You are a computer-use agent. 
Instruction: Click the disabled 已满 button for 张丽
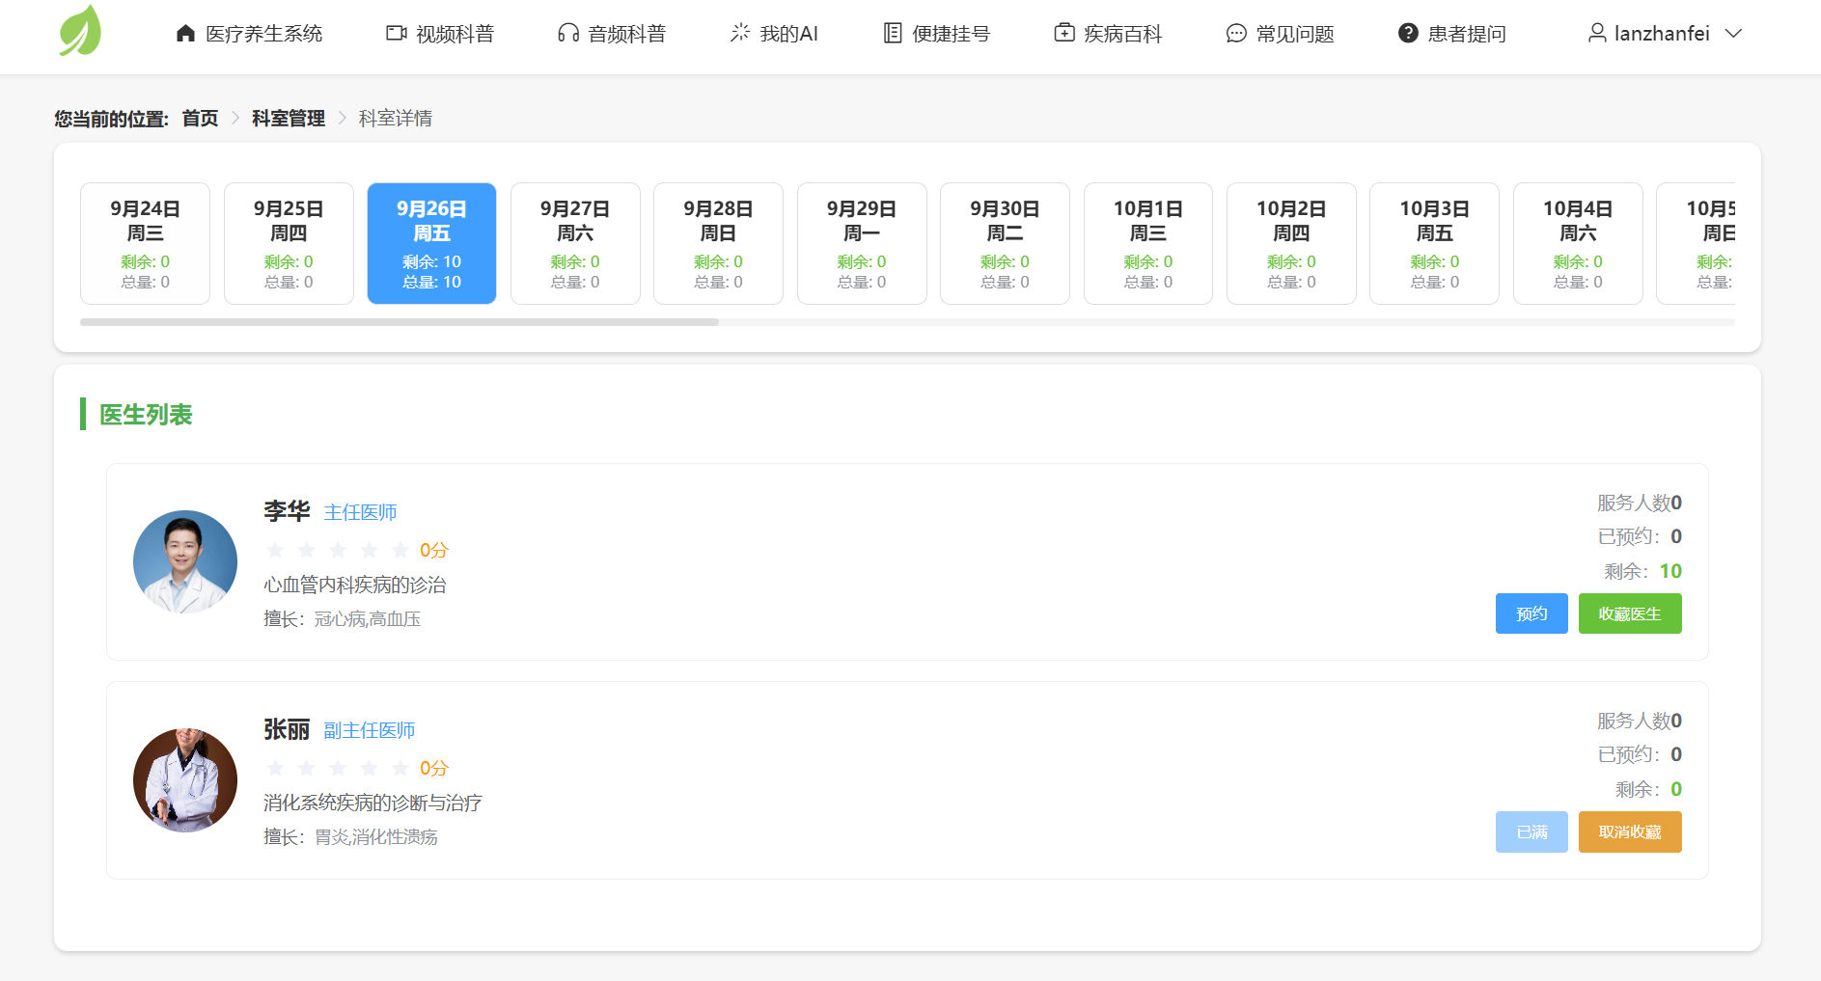tap(1531, 831)
